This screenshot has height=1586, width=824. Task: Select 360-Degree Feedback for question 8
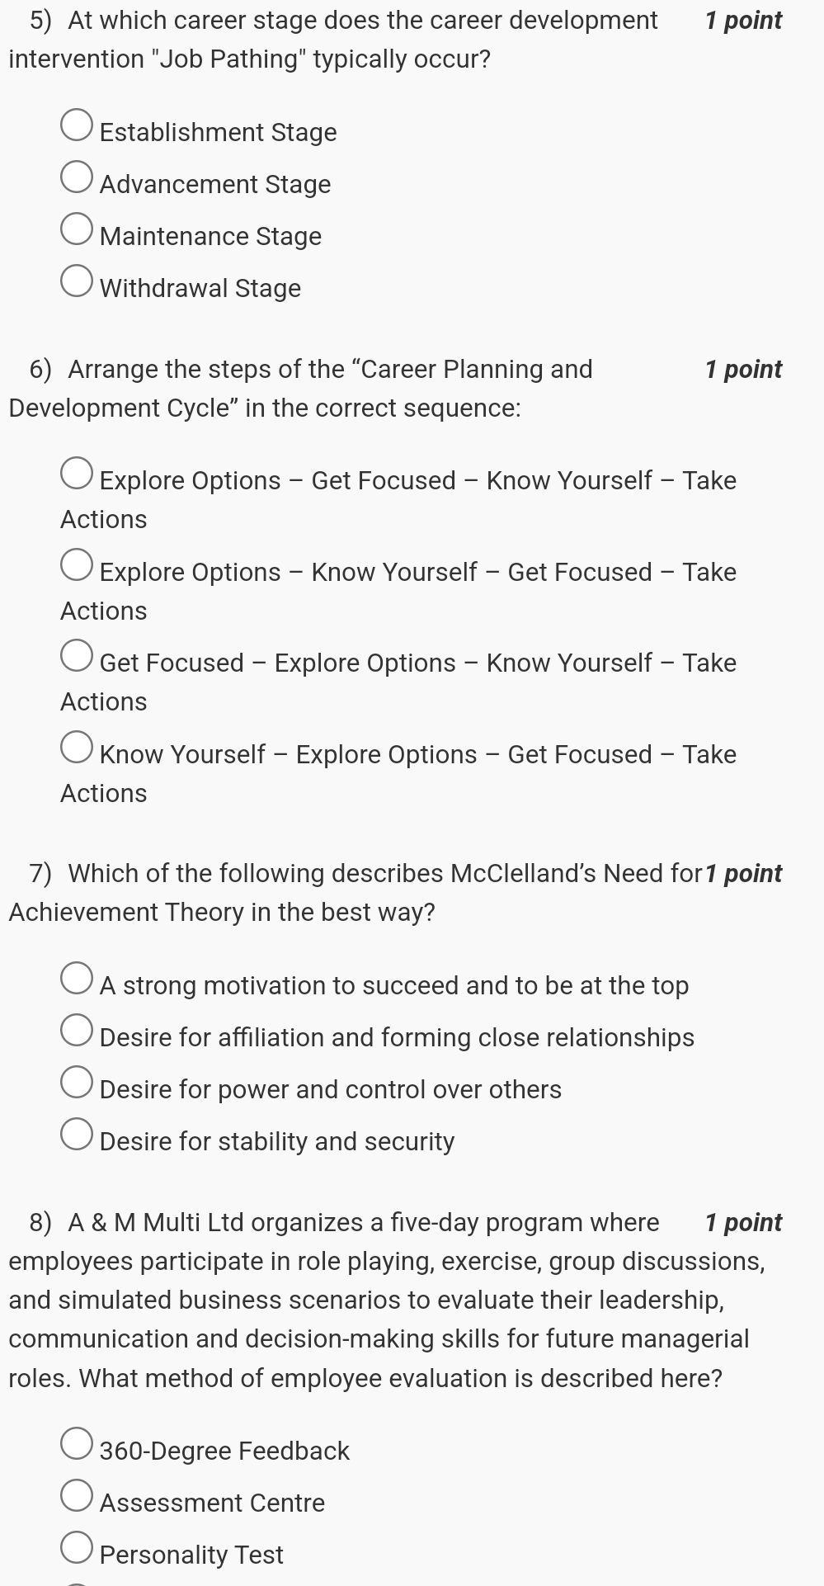pyautogui.click(x=77, y=1443)
